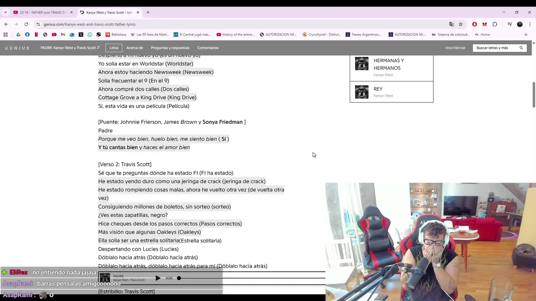
Task: Go back to the previous page
Action: 6,24
